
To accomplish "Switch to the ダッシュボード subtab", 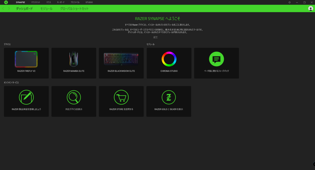I will coord(24,9).
